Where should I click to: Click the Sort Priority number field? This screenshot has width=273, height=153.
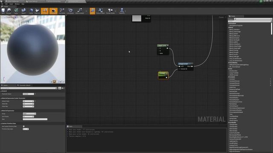[x=29, y=116]
